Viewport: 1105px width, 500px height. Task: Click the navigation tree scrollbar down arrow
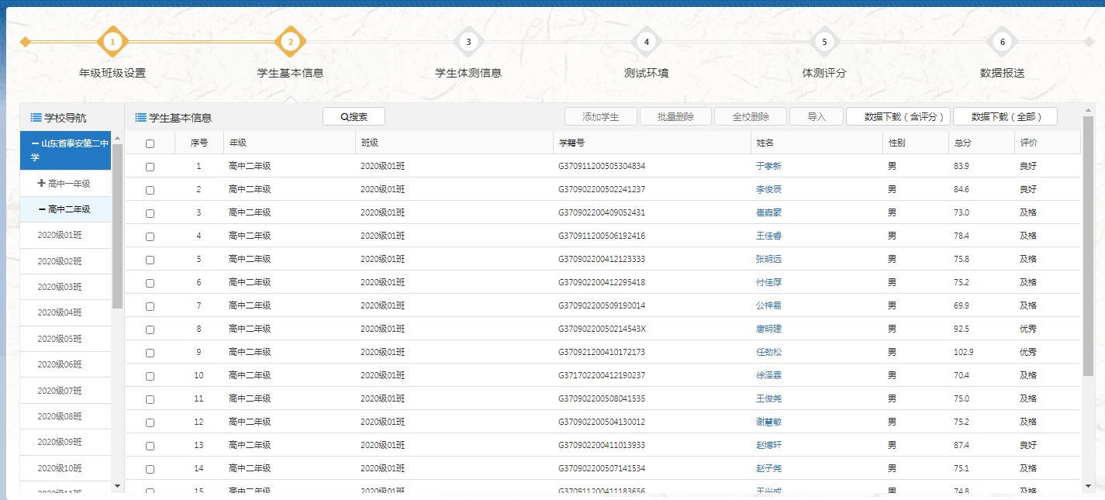(x=117, y=485)
